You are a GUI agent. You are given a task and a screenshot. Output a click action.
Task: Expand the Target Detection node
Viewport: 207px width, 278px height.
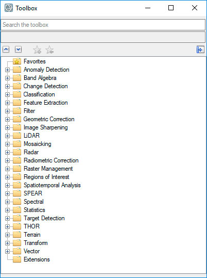(7, 218)
